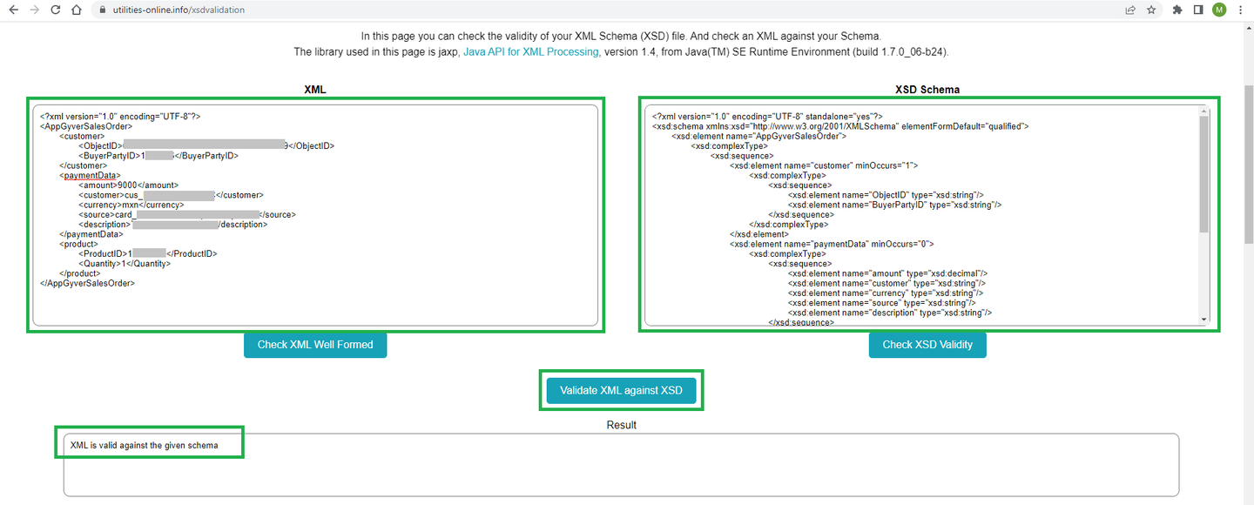
Task: Click the <product> opening tag in XML
Action: 79,245
